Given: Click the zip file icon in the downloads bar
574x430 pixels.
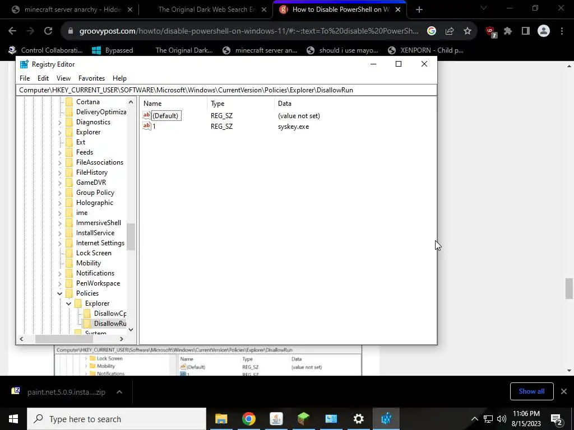Looking at the screenshot, I should pos(16,391).
